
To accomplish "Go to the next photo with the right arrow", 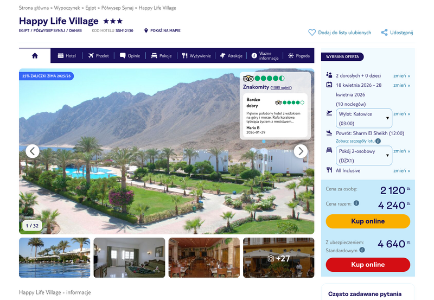I will tap(301, 151).
